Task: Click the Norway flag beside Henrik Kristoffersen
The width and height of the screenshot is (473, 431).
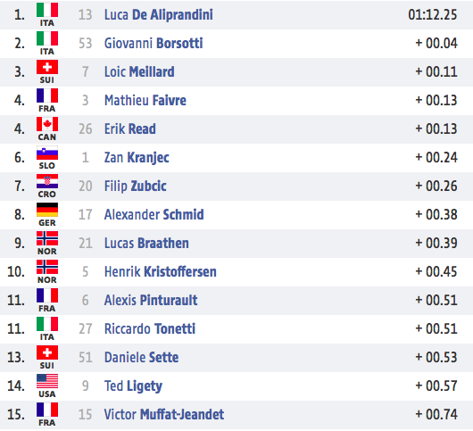Action: click(47, 267)
